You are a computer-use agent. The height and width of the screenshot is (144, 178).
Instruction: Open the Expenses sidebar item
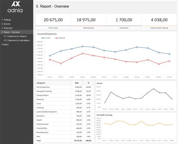tap(7, 28)
